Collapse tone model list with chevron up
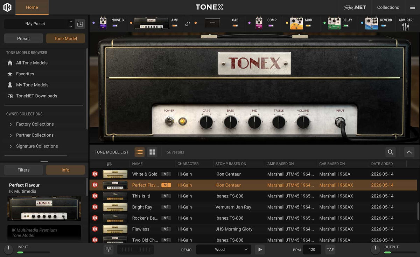420x257 pixels. [409, 152]
